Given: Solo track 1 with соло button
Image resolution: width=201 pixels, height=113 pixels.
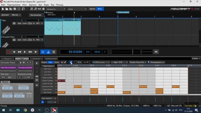Looking at the screenshot, I should point(24,23).
